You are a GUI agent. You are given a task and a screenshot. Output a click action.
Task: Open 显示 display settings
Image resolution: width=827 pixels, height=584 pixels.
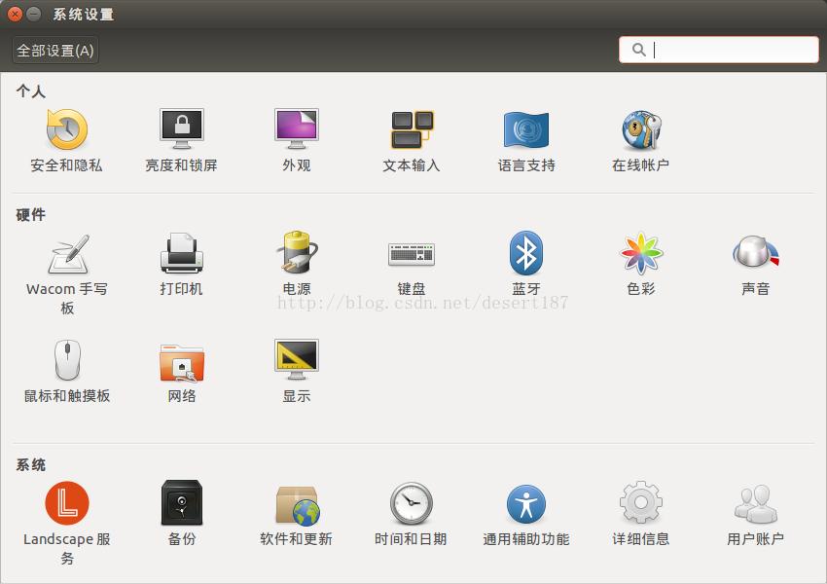(294, 365)
